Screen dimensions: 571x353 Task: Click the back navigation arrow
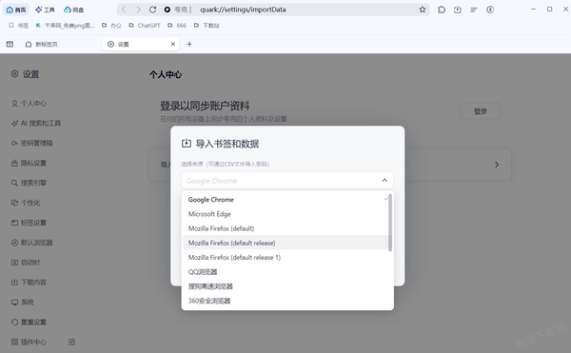point(124,10)
